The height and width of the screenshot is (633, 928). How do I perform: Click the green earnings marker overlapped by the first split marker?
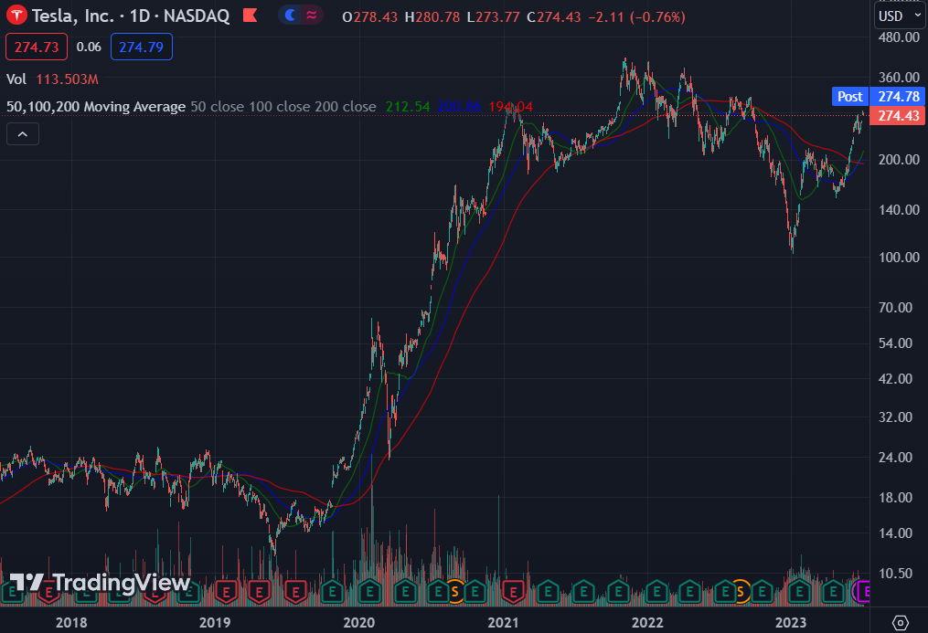438,590
